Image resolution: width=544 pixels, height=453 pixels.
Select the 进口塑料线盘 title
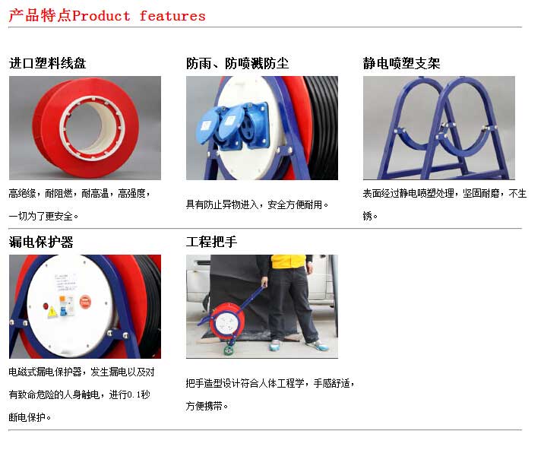[x=48, y=63]
